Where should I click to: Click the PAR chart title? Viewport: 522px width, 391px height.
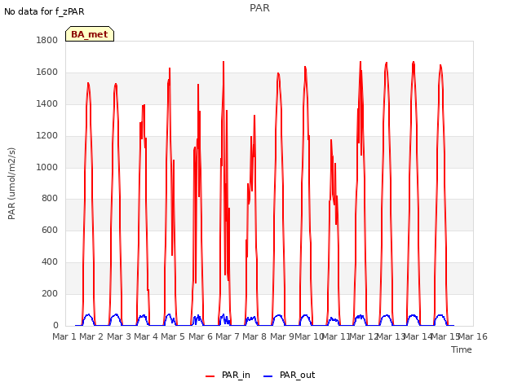pyautogui.click(x=259, y=8)
